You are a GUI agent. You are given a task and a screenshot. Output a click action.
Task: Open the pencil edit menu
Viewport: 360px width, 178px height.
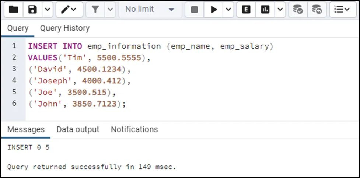click(x=69, y=10)
